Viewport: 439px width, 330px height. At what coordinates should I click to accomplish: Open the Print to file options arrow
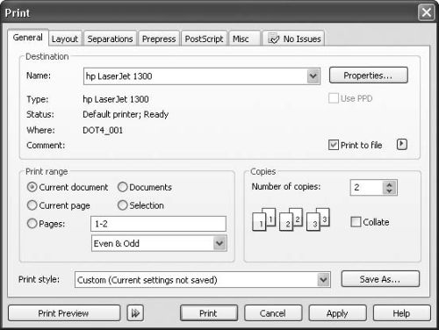tap(402, 144)
